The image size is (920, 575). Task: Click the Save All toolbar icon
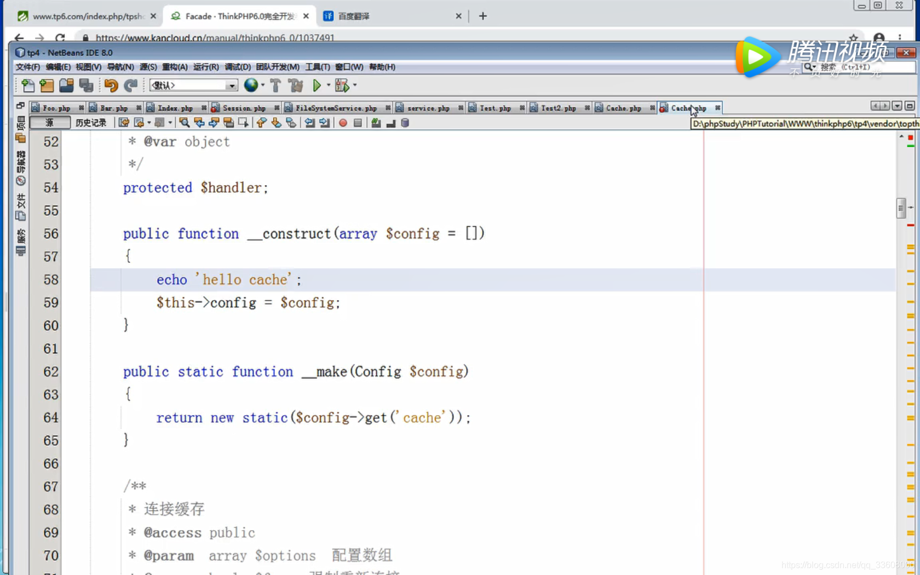point(86,85)
